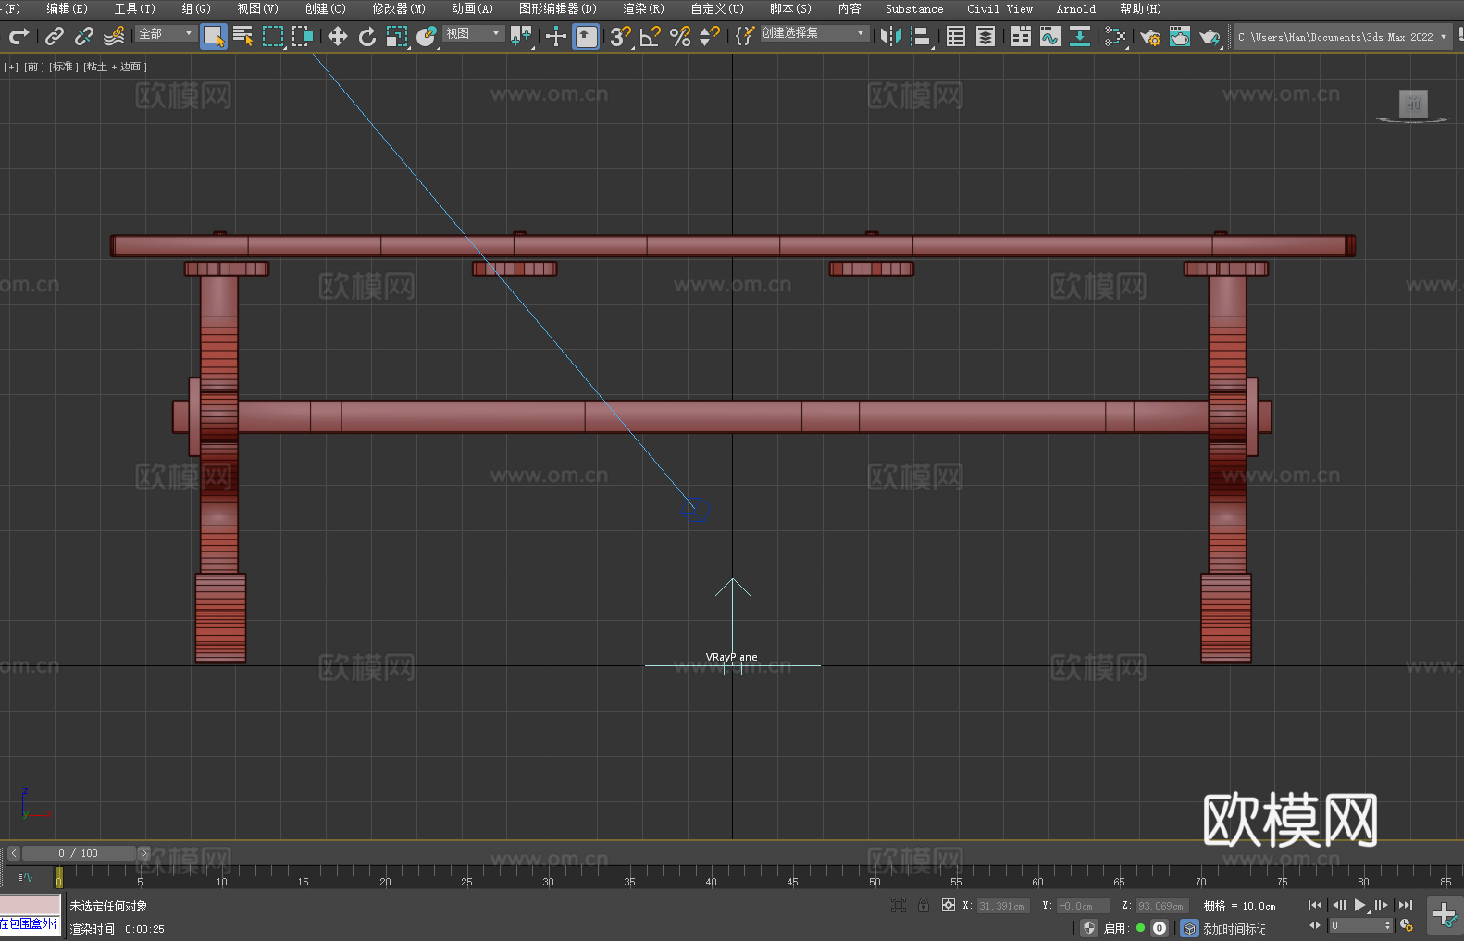Toggle keyboard shortcut override button
This screenshot has width=1464, height=941.
point(586,36)
